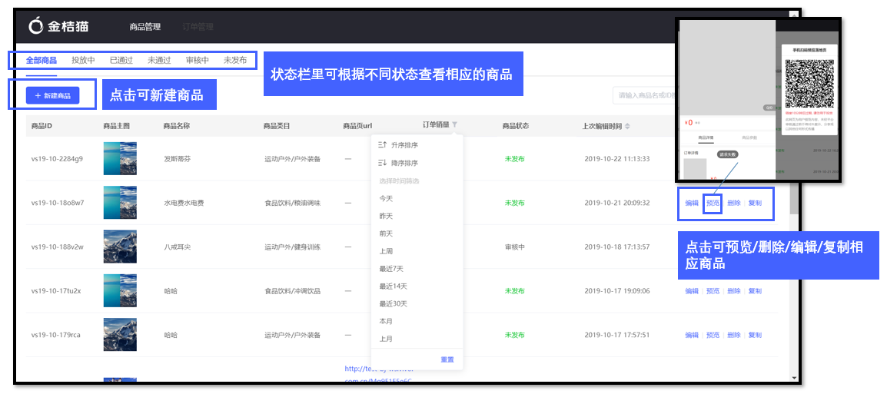Open the 审核中 status tab
The height and width of the screenshot is (394, 887).
point(198,60)
